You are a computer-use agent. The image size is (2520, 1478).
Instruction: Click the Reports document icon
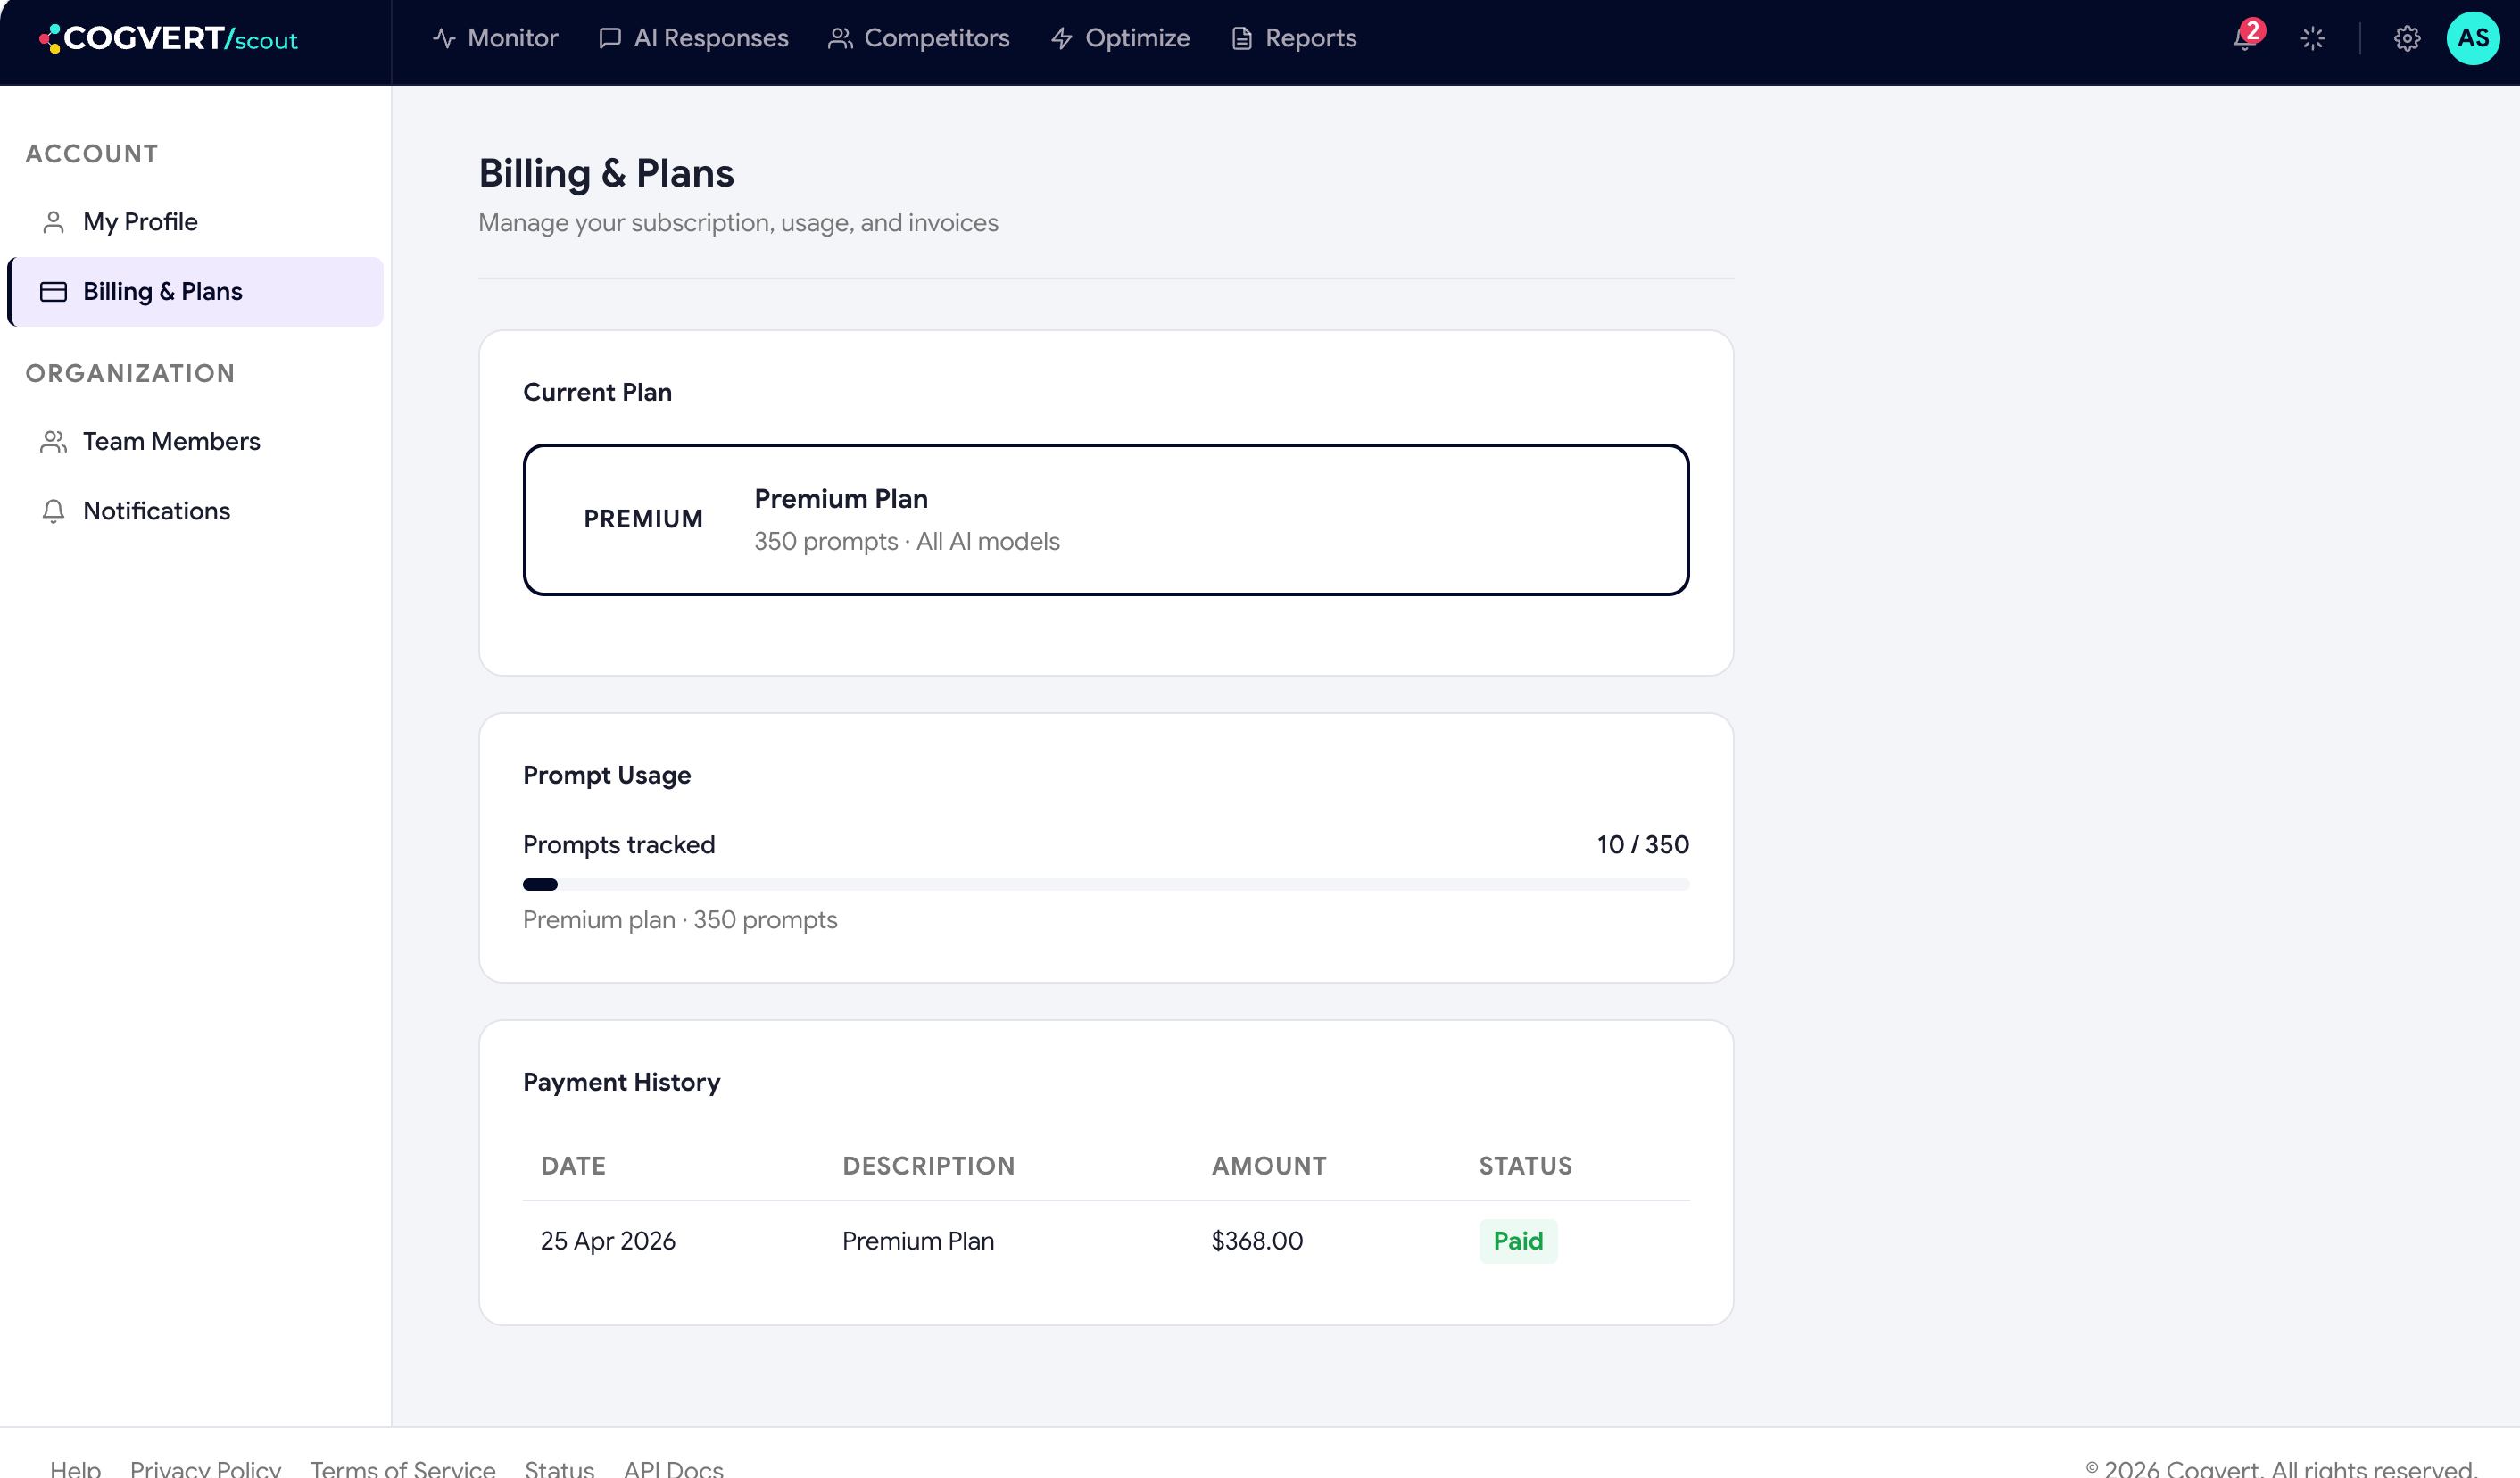[1242, 38]
